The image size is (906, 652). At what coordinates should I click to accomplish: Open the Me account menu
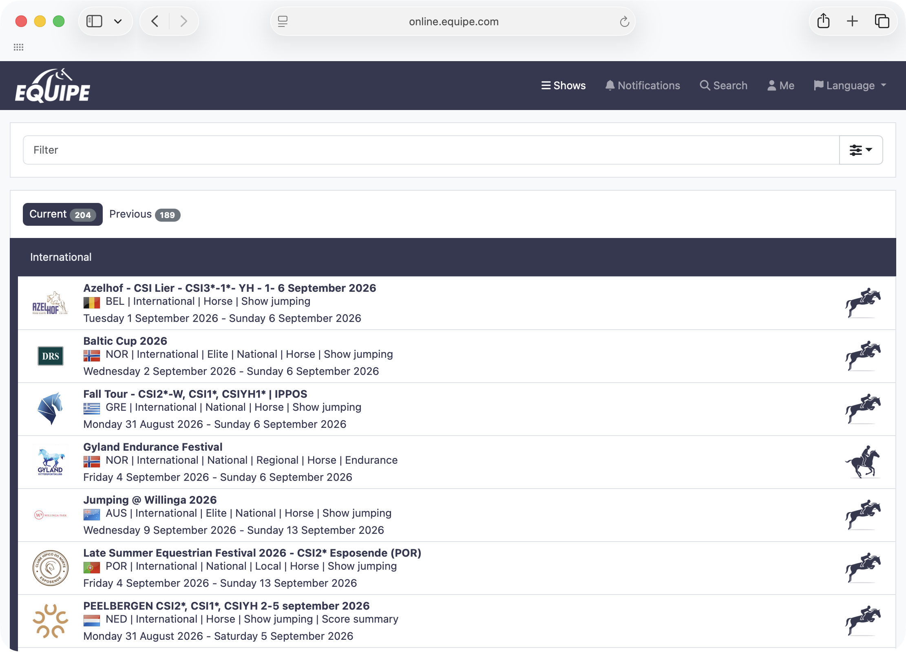coord(781,86)
